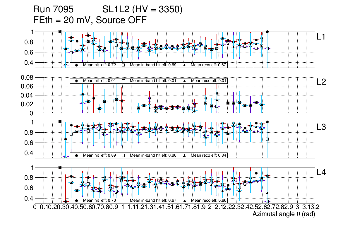Click the black triangle marker in L4 legend
The image size is (350, 226).
click(x=185, y=201)
